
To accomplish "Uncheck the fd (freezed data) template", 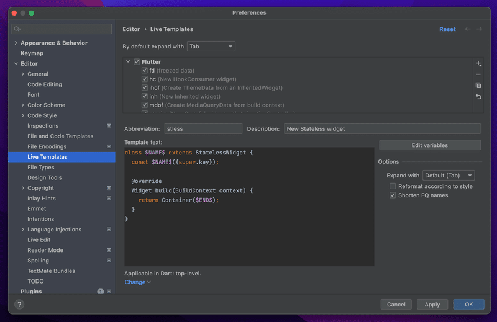I will [x=145, y=70].
